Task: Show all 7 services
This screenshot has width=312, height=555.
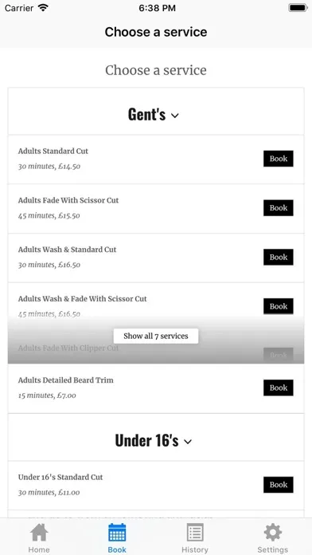Action: [156, 336]
